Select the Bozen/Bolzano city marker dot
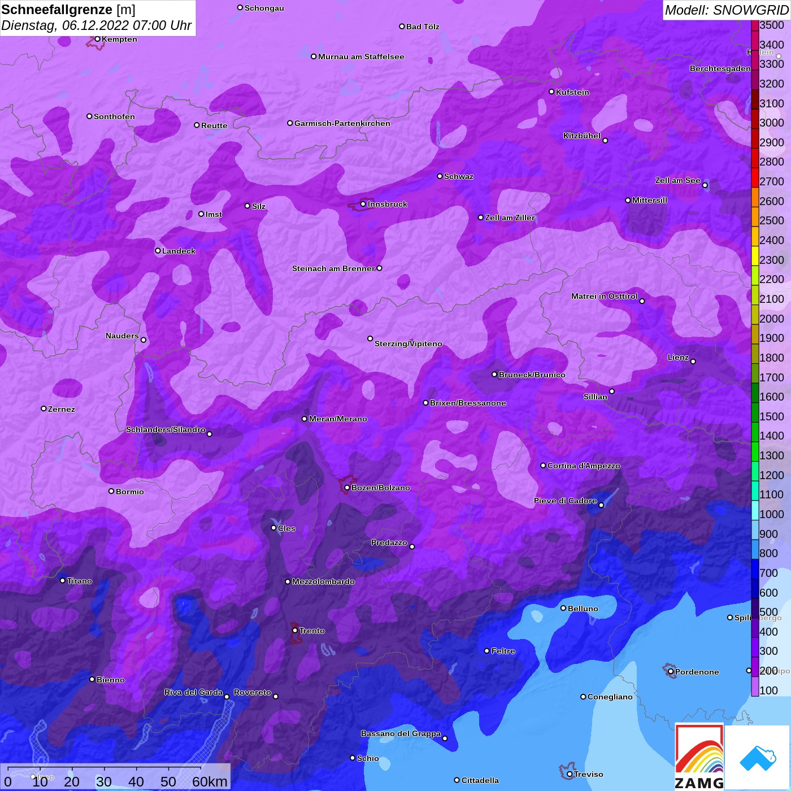The height and width of the screenshot is (791, 791). (347, 488)
